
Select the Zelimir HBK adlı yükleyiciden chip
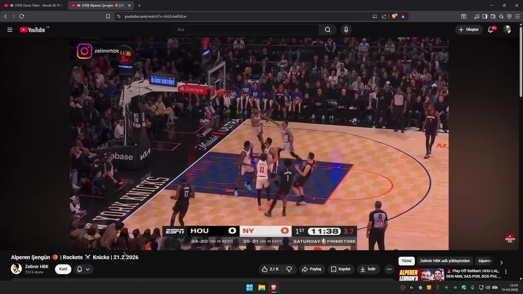pyautogui.click(x=445, y=261)
